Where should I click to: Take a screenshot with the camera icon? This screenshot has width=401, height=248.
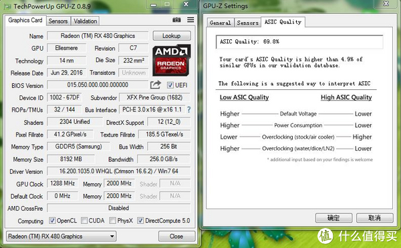click(176, 20)
